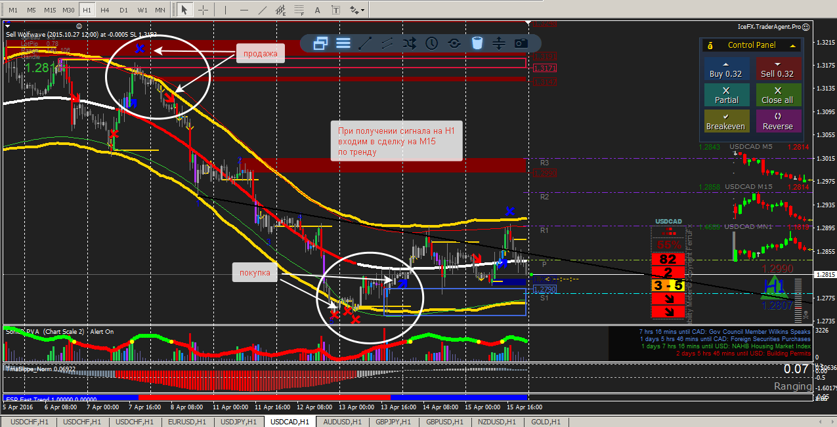Switch chart to M15 timeframe
Viewport: 837px width, 427px height.
tap(50, 10)
